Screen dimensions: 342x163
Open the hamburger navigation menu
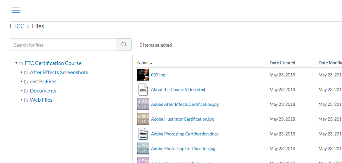(16, 10)
